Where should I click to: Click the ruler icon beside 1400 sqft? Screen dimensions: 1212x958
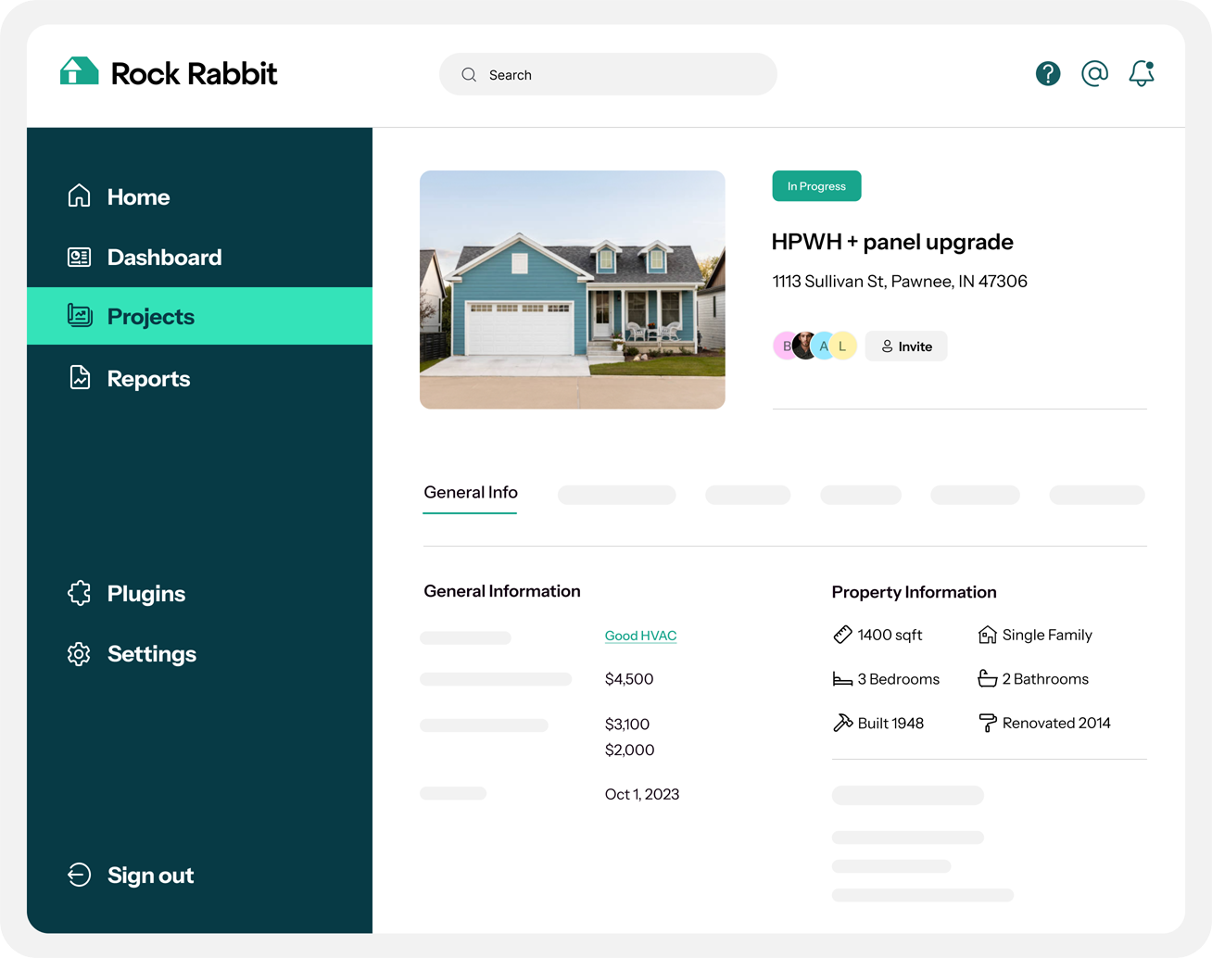click(842, 635)
